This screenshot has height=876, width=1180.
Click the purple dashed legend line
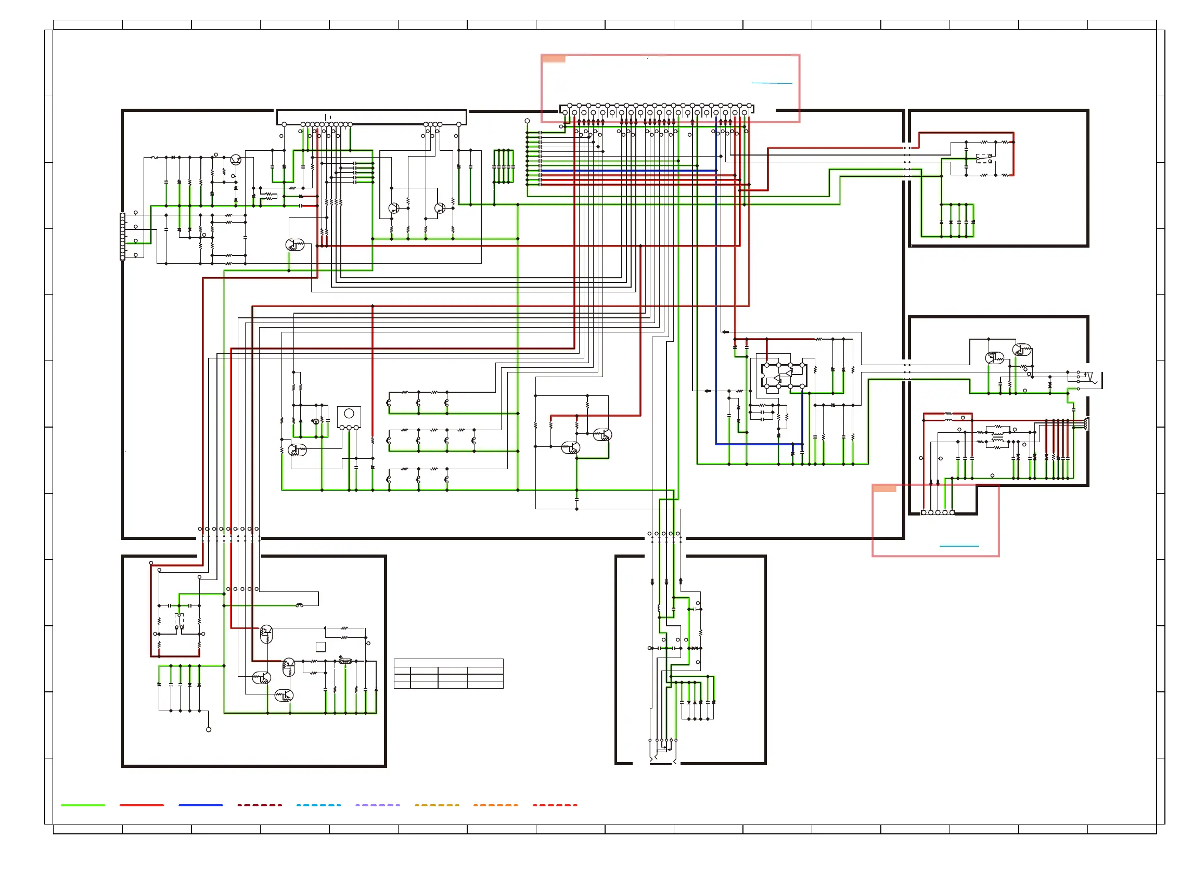378,805
